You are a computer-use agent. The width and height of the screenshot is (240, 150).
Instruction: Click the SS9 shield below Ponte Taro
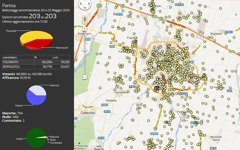click(x=87, y=39)
